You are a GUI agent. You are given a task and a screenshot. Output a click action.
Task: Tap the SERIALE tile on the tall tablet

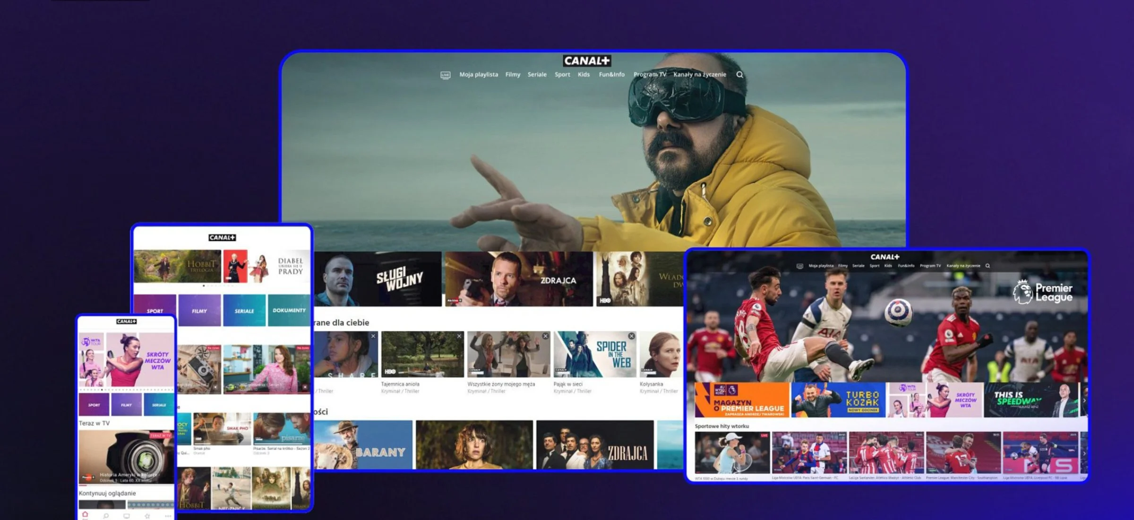pos(244,310)
